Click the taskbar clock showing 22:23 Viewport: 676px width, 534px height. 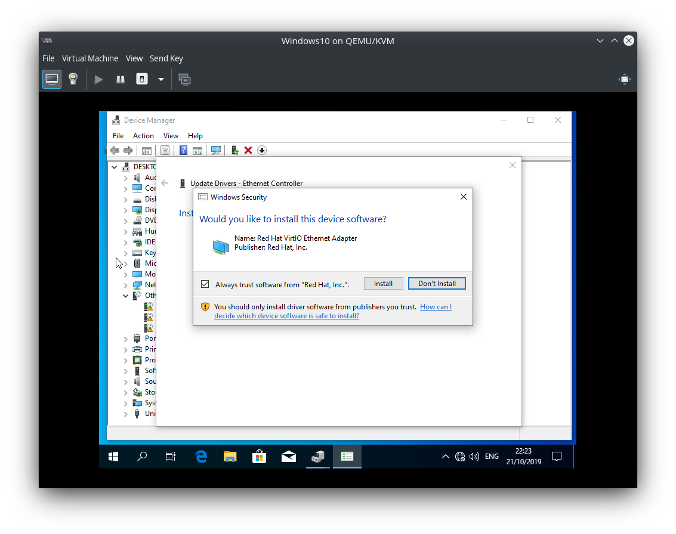coord(523,457)
